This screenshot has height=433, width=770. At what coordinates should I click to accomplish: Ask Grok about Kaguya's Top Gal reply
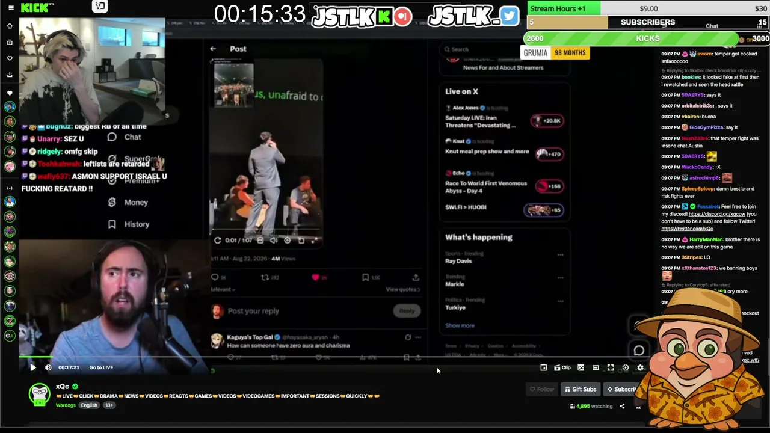[408, 337]
